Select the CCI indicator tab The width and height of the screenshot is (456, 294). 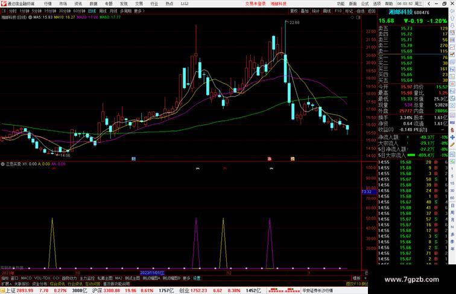(x=56, y=278)
